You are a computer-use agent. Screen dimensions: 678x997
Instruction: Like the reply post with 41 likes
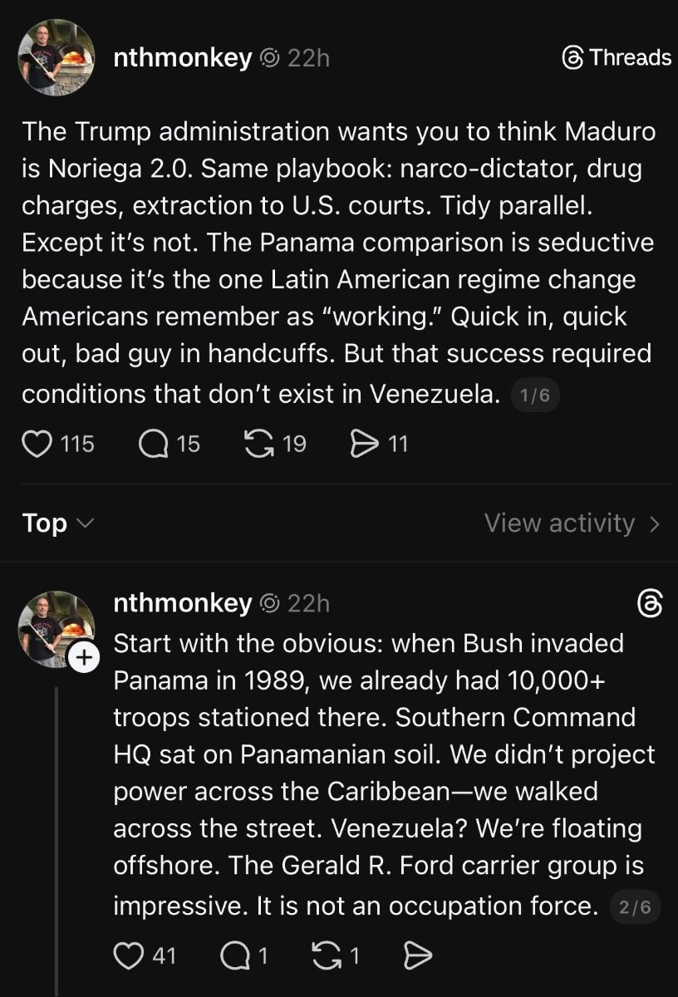pos(128,956)
